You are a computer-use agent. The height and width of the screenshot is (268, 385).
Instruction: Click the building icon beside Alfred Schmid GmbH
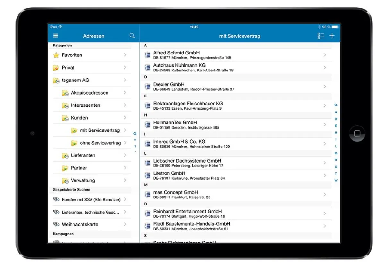point(148,54)
